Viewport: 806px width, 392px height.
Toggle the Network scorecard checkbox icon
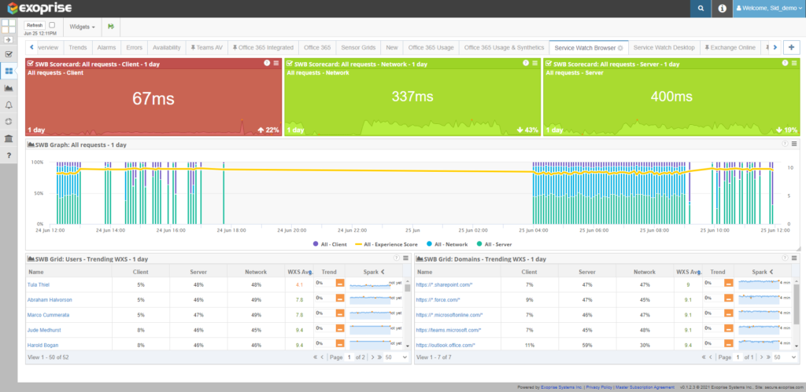tap(290, 64)
